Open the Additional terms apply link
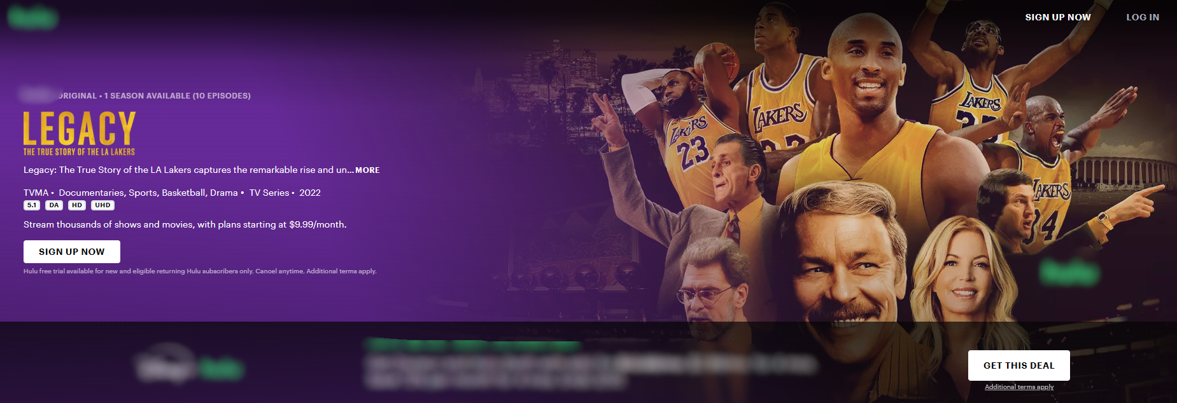Screen dimensions: 1177x403 (1019, 387)
